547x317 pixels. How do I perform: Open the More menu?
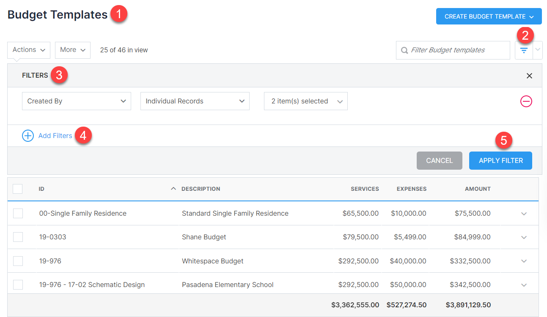pos(72,50)
